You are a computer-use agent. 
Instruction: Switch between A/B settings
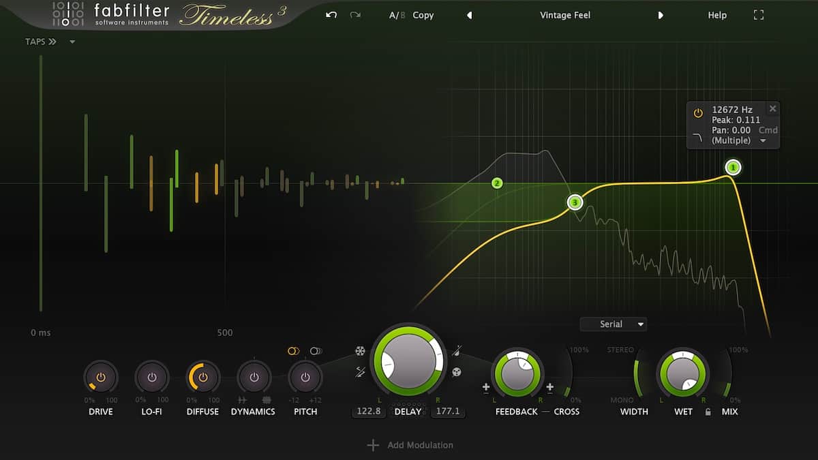click(396, 14)
